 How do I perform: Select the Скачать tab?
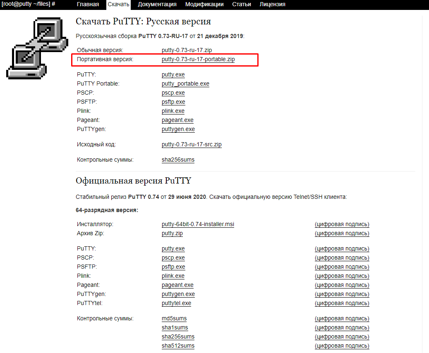[x=118, y=5]
